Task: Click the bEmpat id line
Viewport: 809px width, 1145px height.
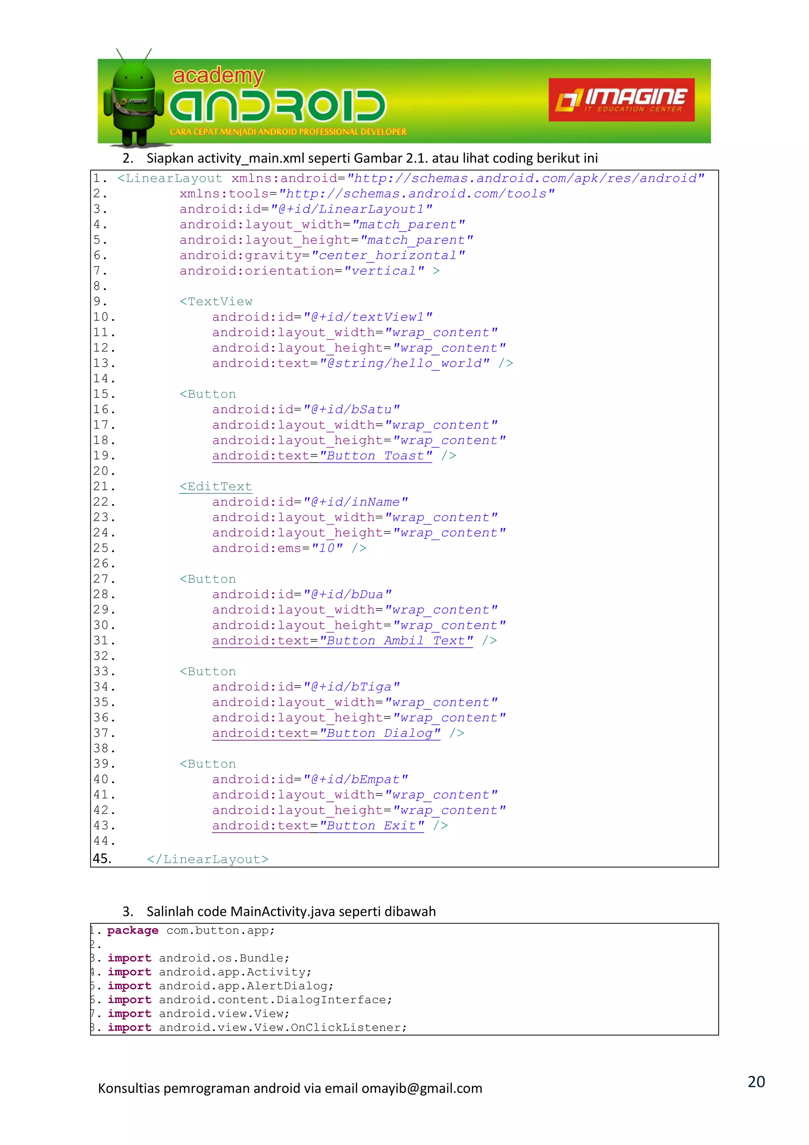Action: tap(310, 779)
